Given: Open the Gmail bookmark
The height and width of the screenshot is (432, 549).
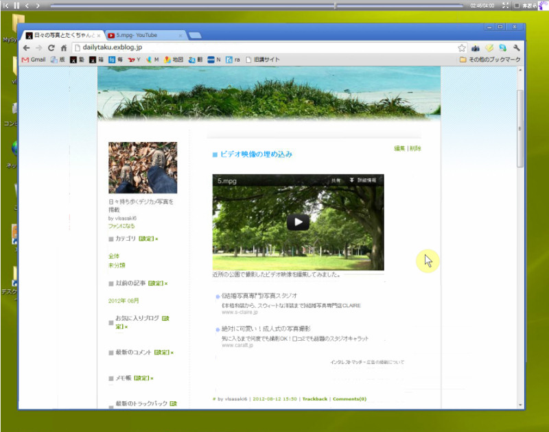Looking at the screenshot, I should 34,60.
